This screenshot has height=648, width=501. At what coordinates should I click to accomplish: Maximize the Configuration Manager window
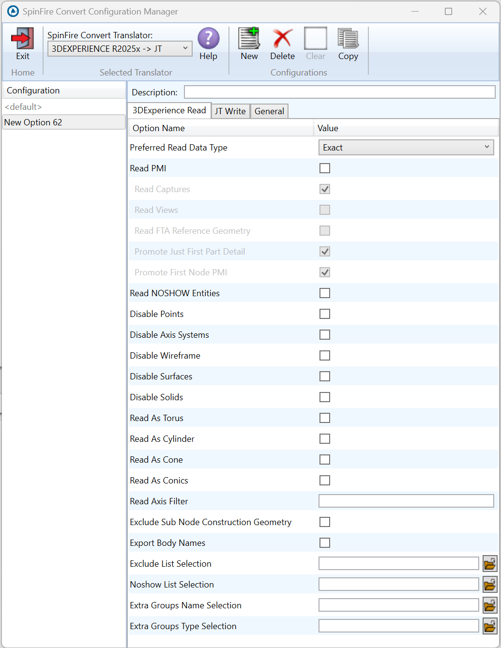[x=449, y=11]
